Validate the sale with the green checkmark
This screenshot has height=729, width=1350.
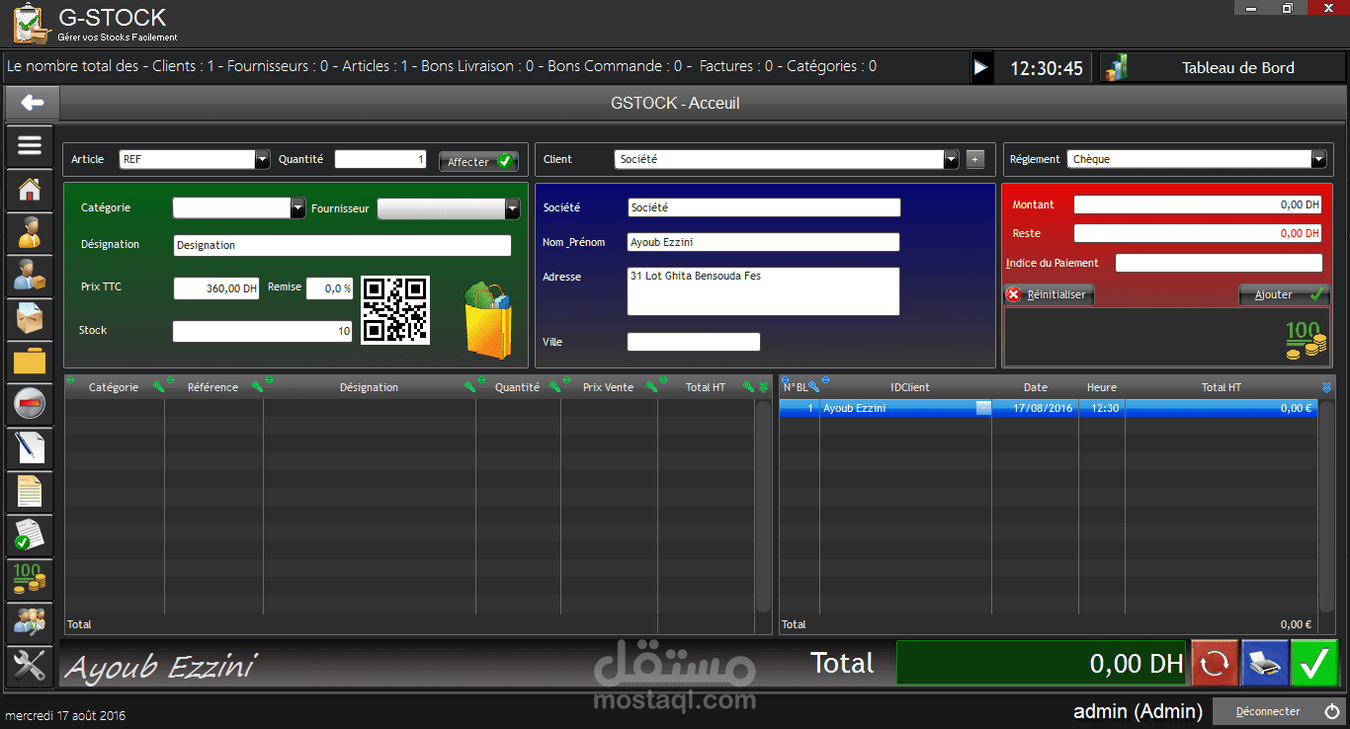pyautogui.click(x=1314, y=663)
